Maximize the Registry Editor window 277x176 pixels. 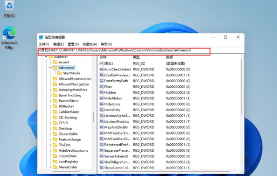point(225,37)
